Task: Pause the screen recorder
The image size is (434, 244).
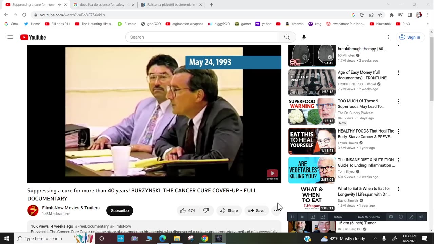Action: point(292,217)
